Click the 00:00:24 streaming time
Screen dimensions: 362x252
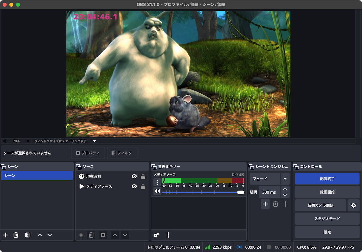click(x=253, y=247)
